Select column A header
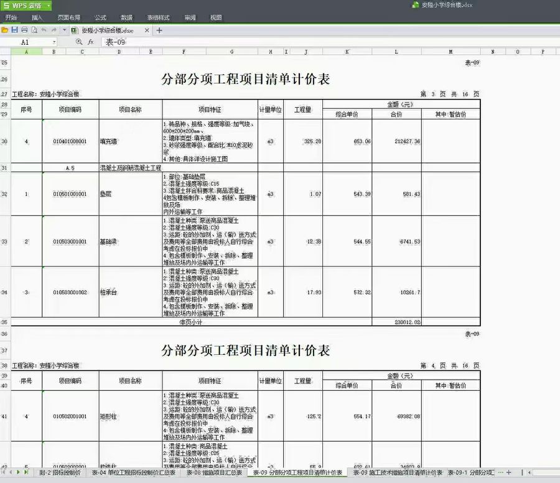This screenshot has height=483, width=560. 26,52
